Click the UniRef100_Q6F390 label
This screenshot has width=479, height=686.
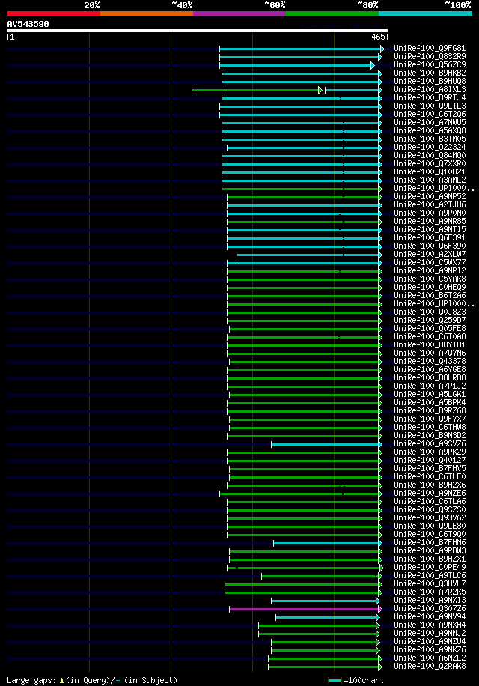coord(430,246)
